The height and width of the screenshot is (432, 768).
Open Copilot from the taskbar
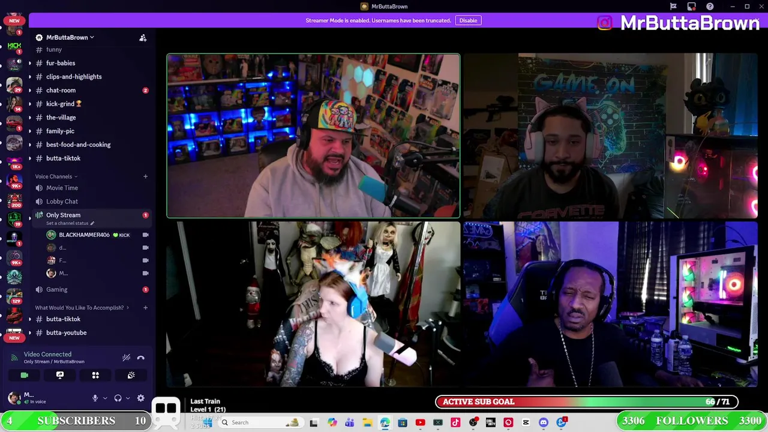coord(332,422)
